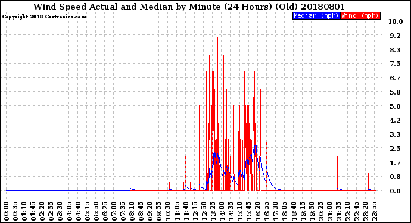Click the 05:15 time axis label
This screenshot has width=411, height=223.
pos(88,211)
